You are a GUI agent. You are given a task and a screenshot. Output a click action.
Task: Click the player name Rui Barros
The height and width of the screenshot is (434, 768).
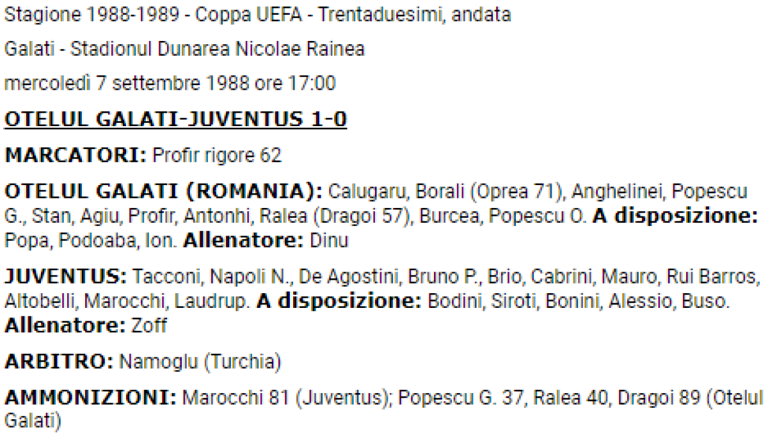[713, 278]
